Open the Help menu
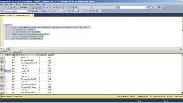 (x=44, y=4)
